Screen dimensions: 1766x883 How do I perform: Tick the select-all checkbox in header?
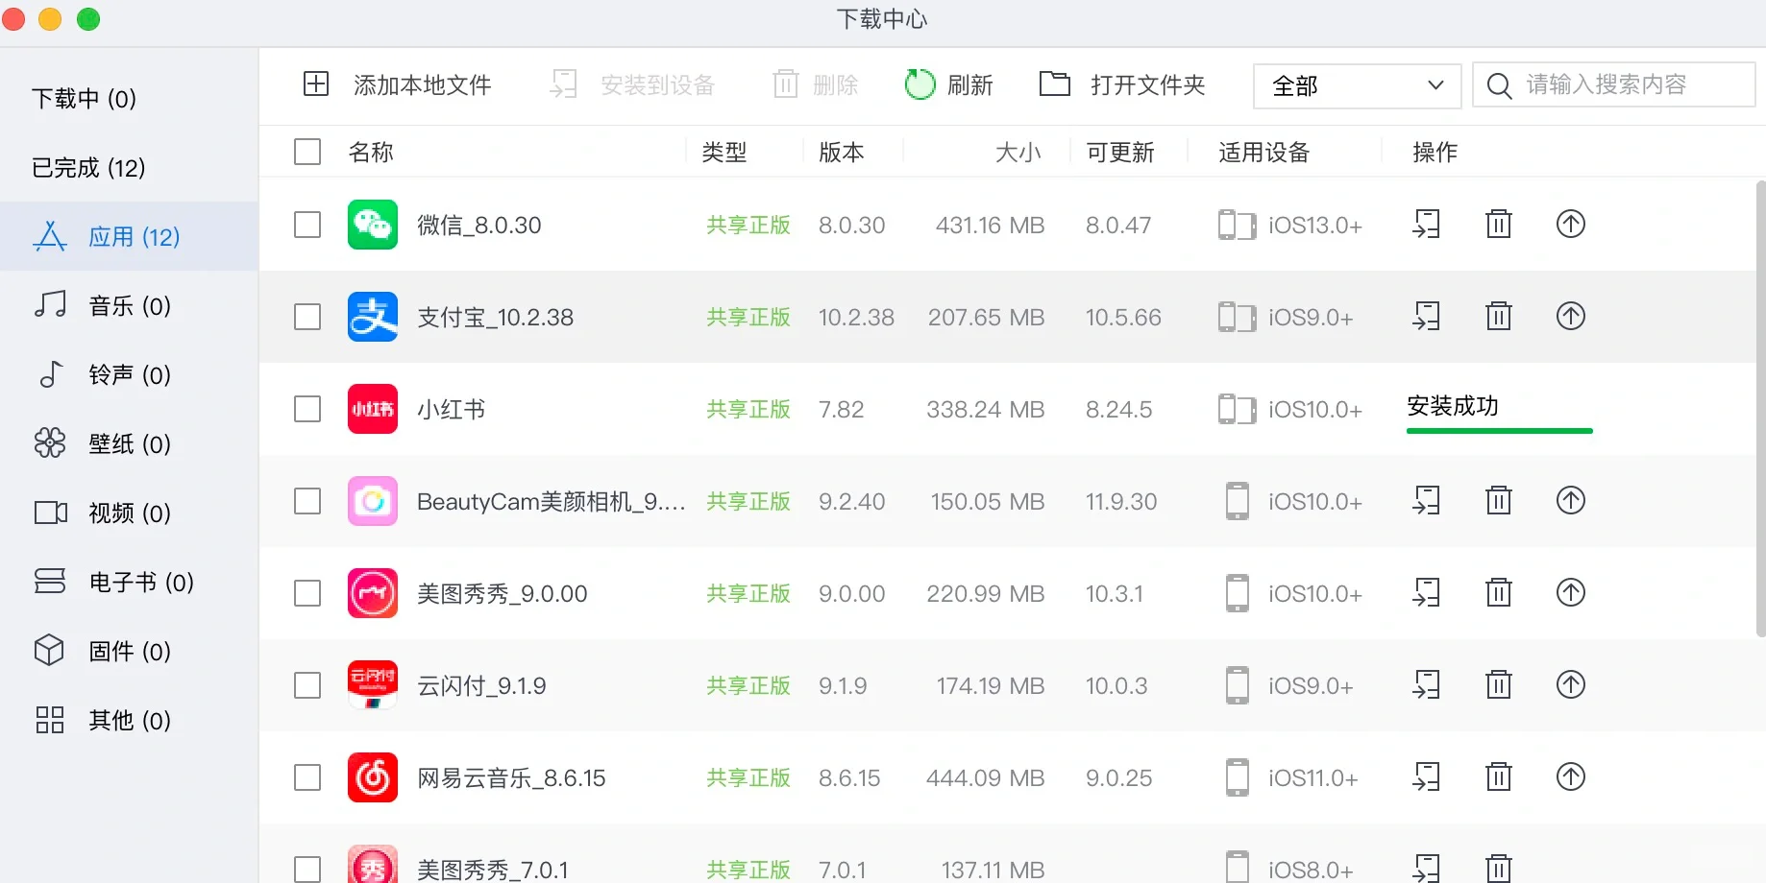click(x=307, y=151)
